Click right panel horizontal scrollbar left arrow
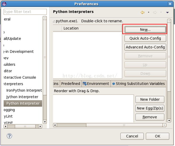This screenshot has width=175, height=146. [x=55, y=125]
